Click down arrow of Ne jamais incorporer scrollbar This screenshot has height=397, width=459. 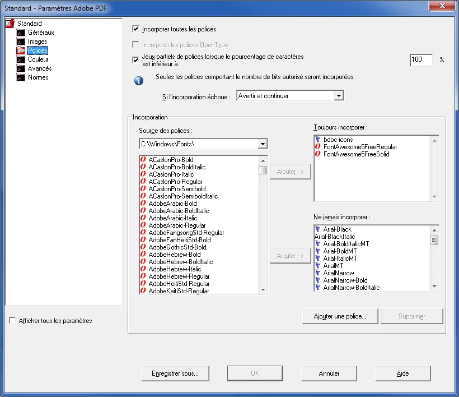(x=434, y=287)
